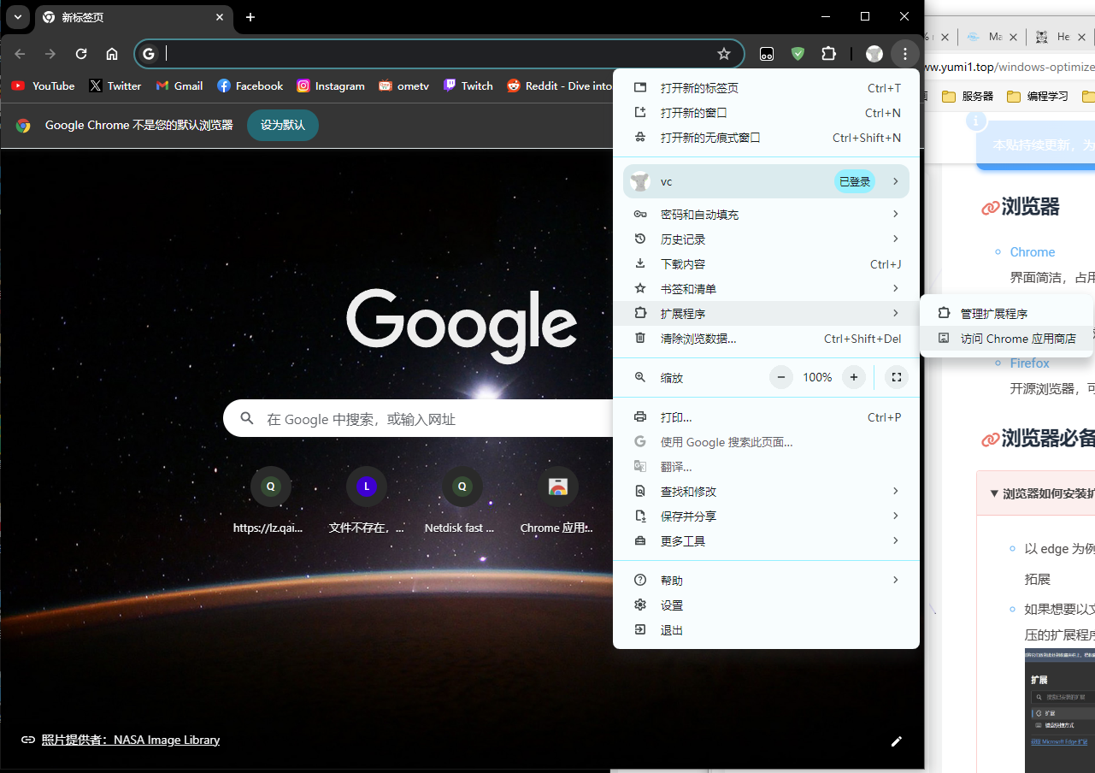Bookmark this page with star icon
This screenshot has height=773, width=1095.
click(x=724, y=54)
